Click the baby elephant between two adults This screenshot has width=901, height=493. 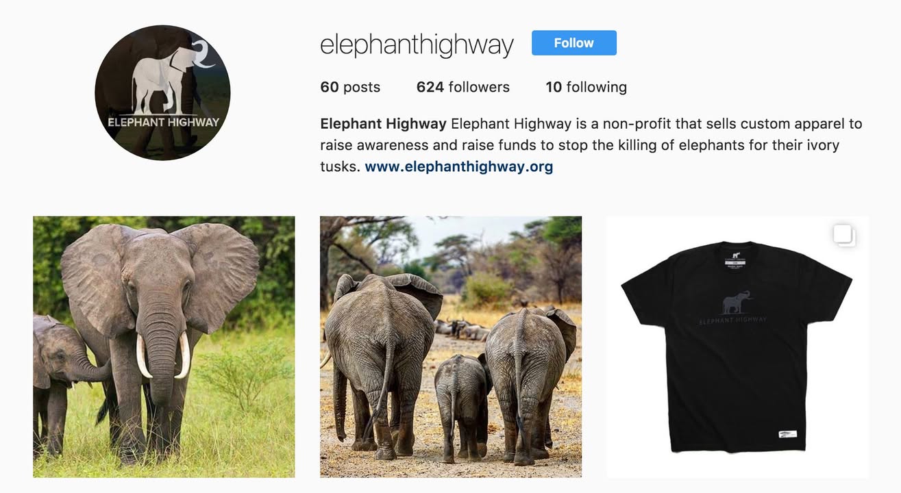(x=461, y=405)
